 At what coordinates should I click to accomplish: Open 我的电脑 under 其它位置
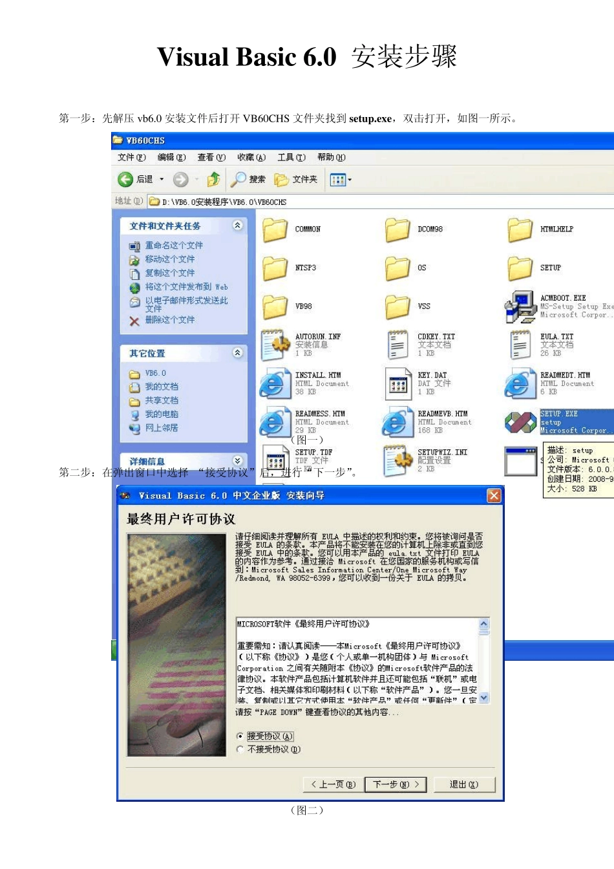[162, 414]
